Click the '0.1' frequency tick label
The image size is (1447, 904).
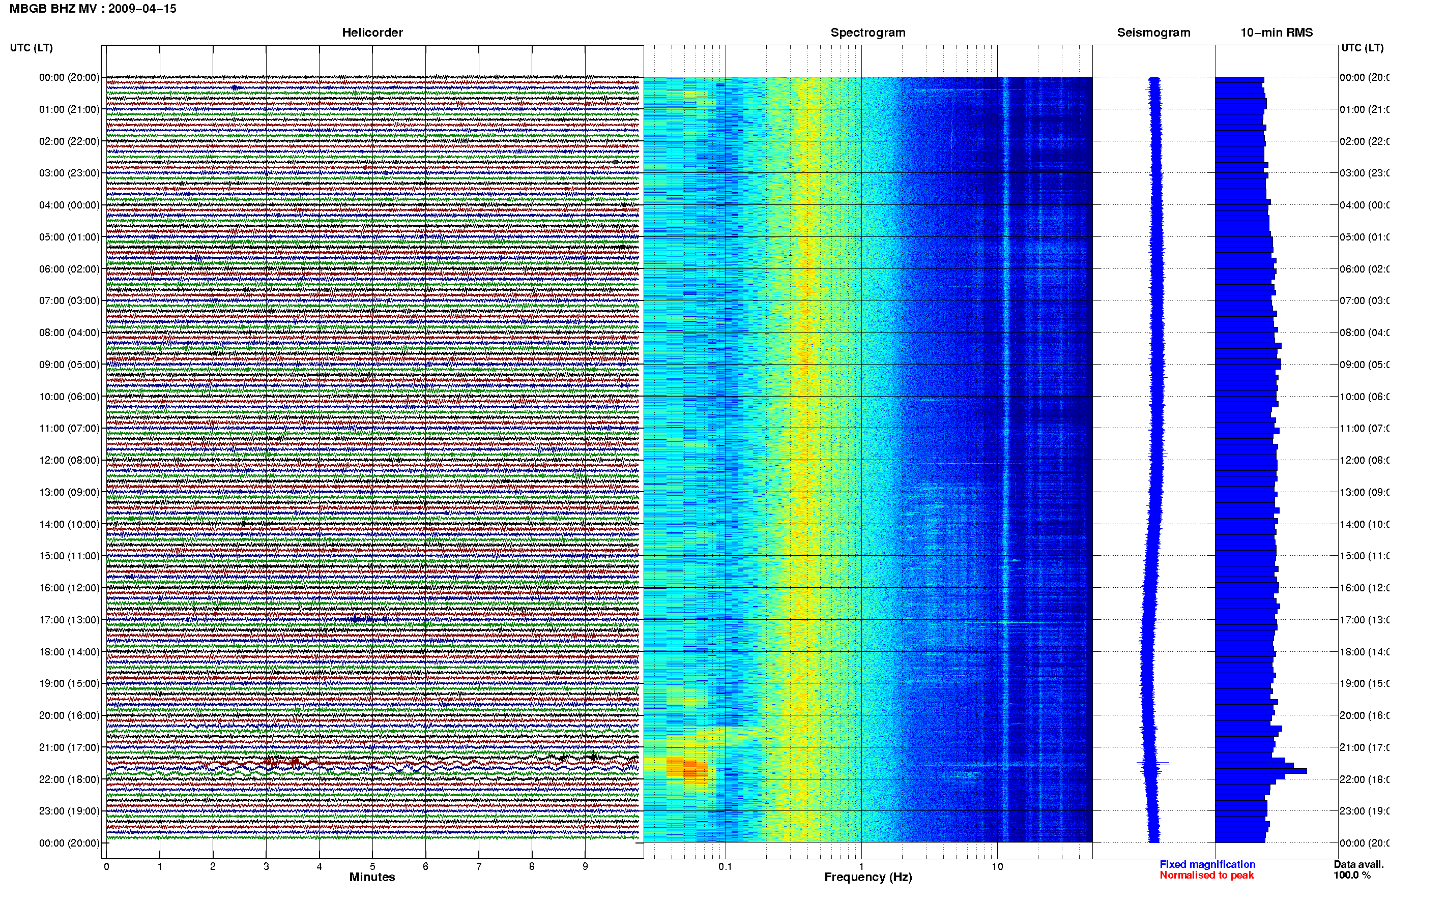click(725, 866)
